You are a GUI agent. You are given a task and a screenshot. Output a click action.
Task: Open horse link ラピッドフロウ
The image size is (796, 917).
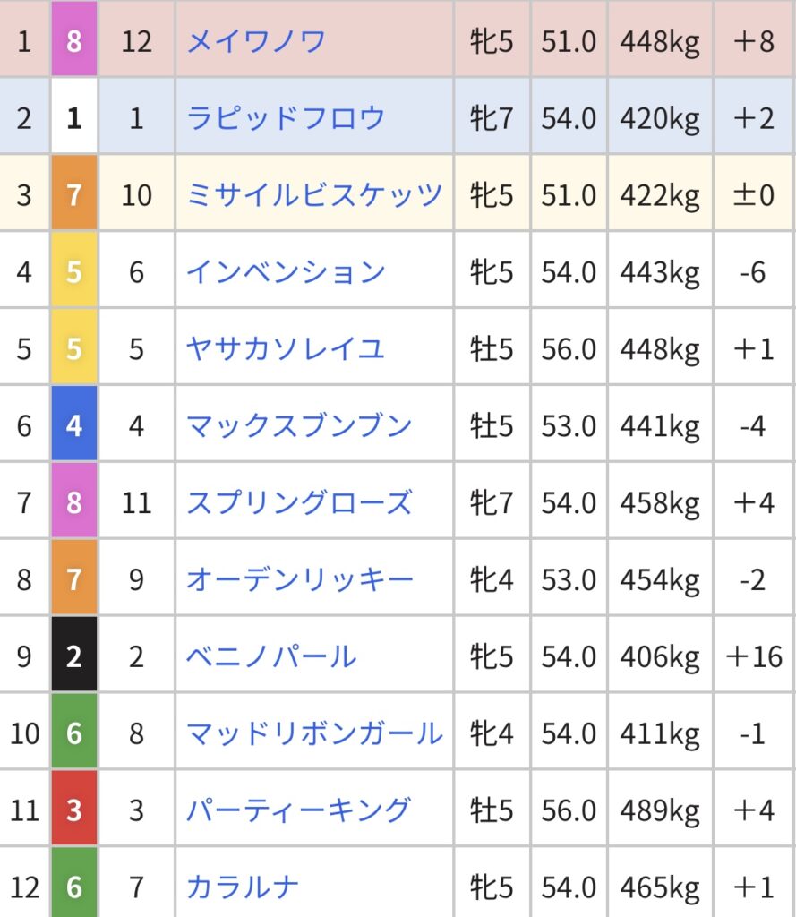coord(286,118)
